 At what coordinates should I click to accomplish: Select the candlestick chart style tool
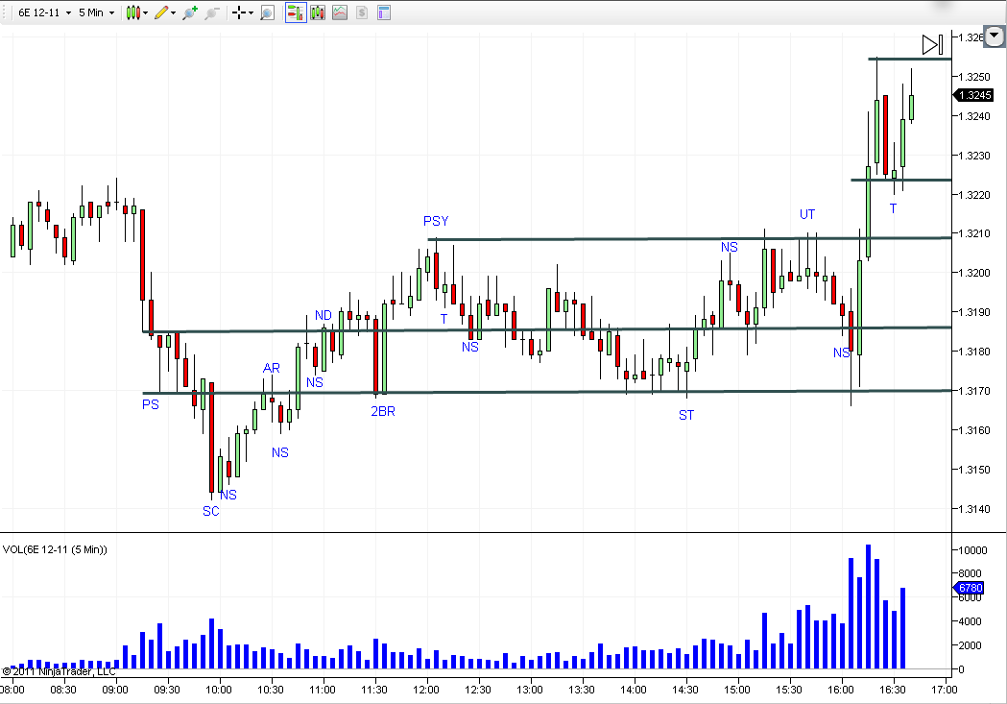[133, 13]
